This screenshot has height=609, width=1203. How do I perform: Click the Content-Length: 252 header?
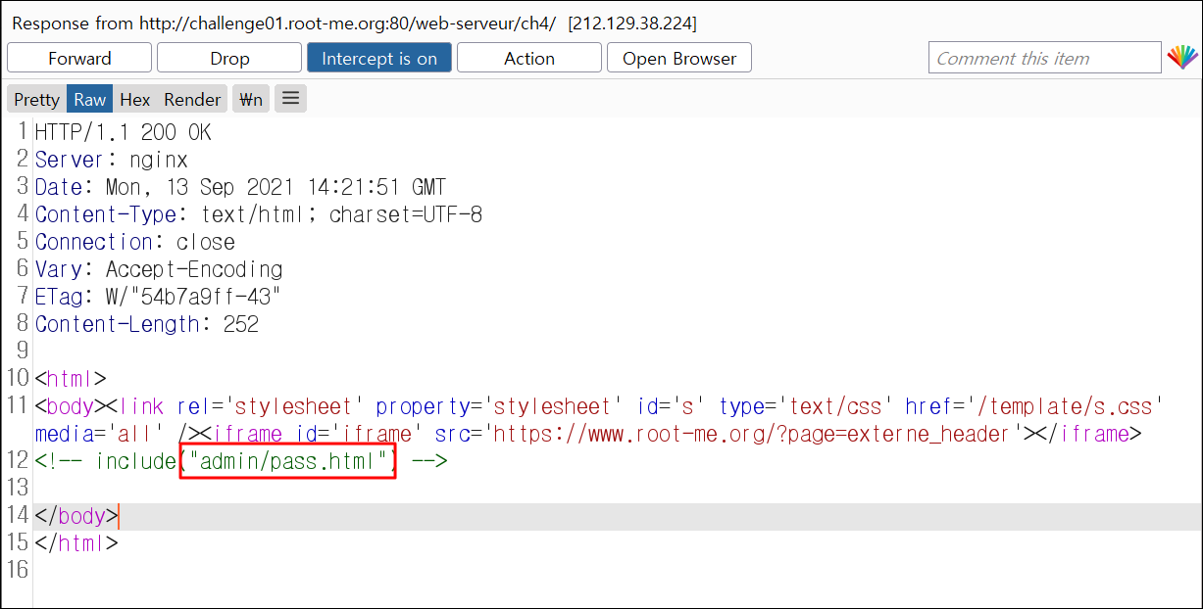(147, 324)
